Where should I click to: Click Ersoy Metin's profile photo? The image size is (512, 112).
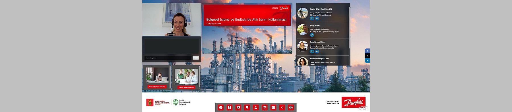303,29
